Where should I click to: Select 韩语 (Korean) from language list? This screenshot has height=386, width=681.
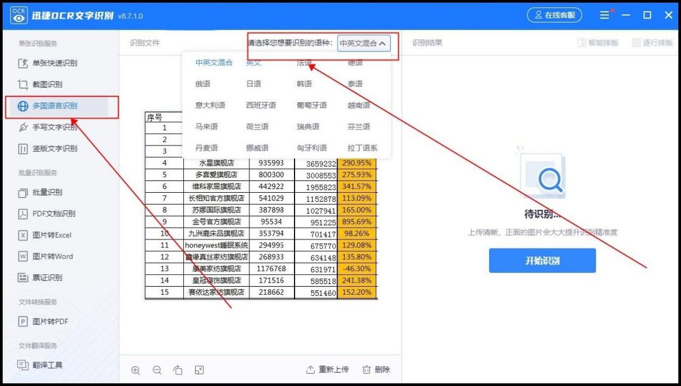pyautogui.click(x=304, y=84)
